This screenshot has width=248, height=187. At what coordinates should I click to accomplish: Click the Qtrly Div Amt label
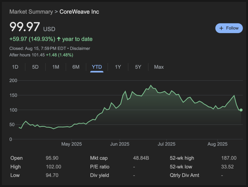pyautogui.click(x=184, y=175)
